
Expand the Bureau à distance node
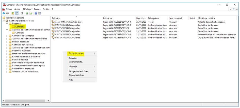tap(7, 59)
